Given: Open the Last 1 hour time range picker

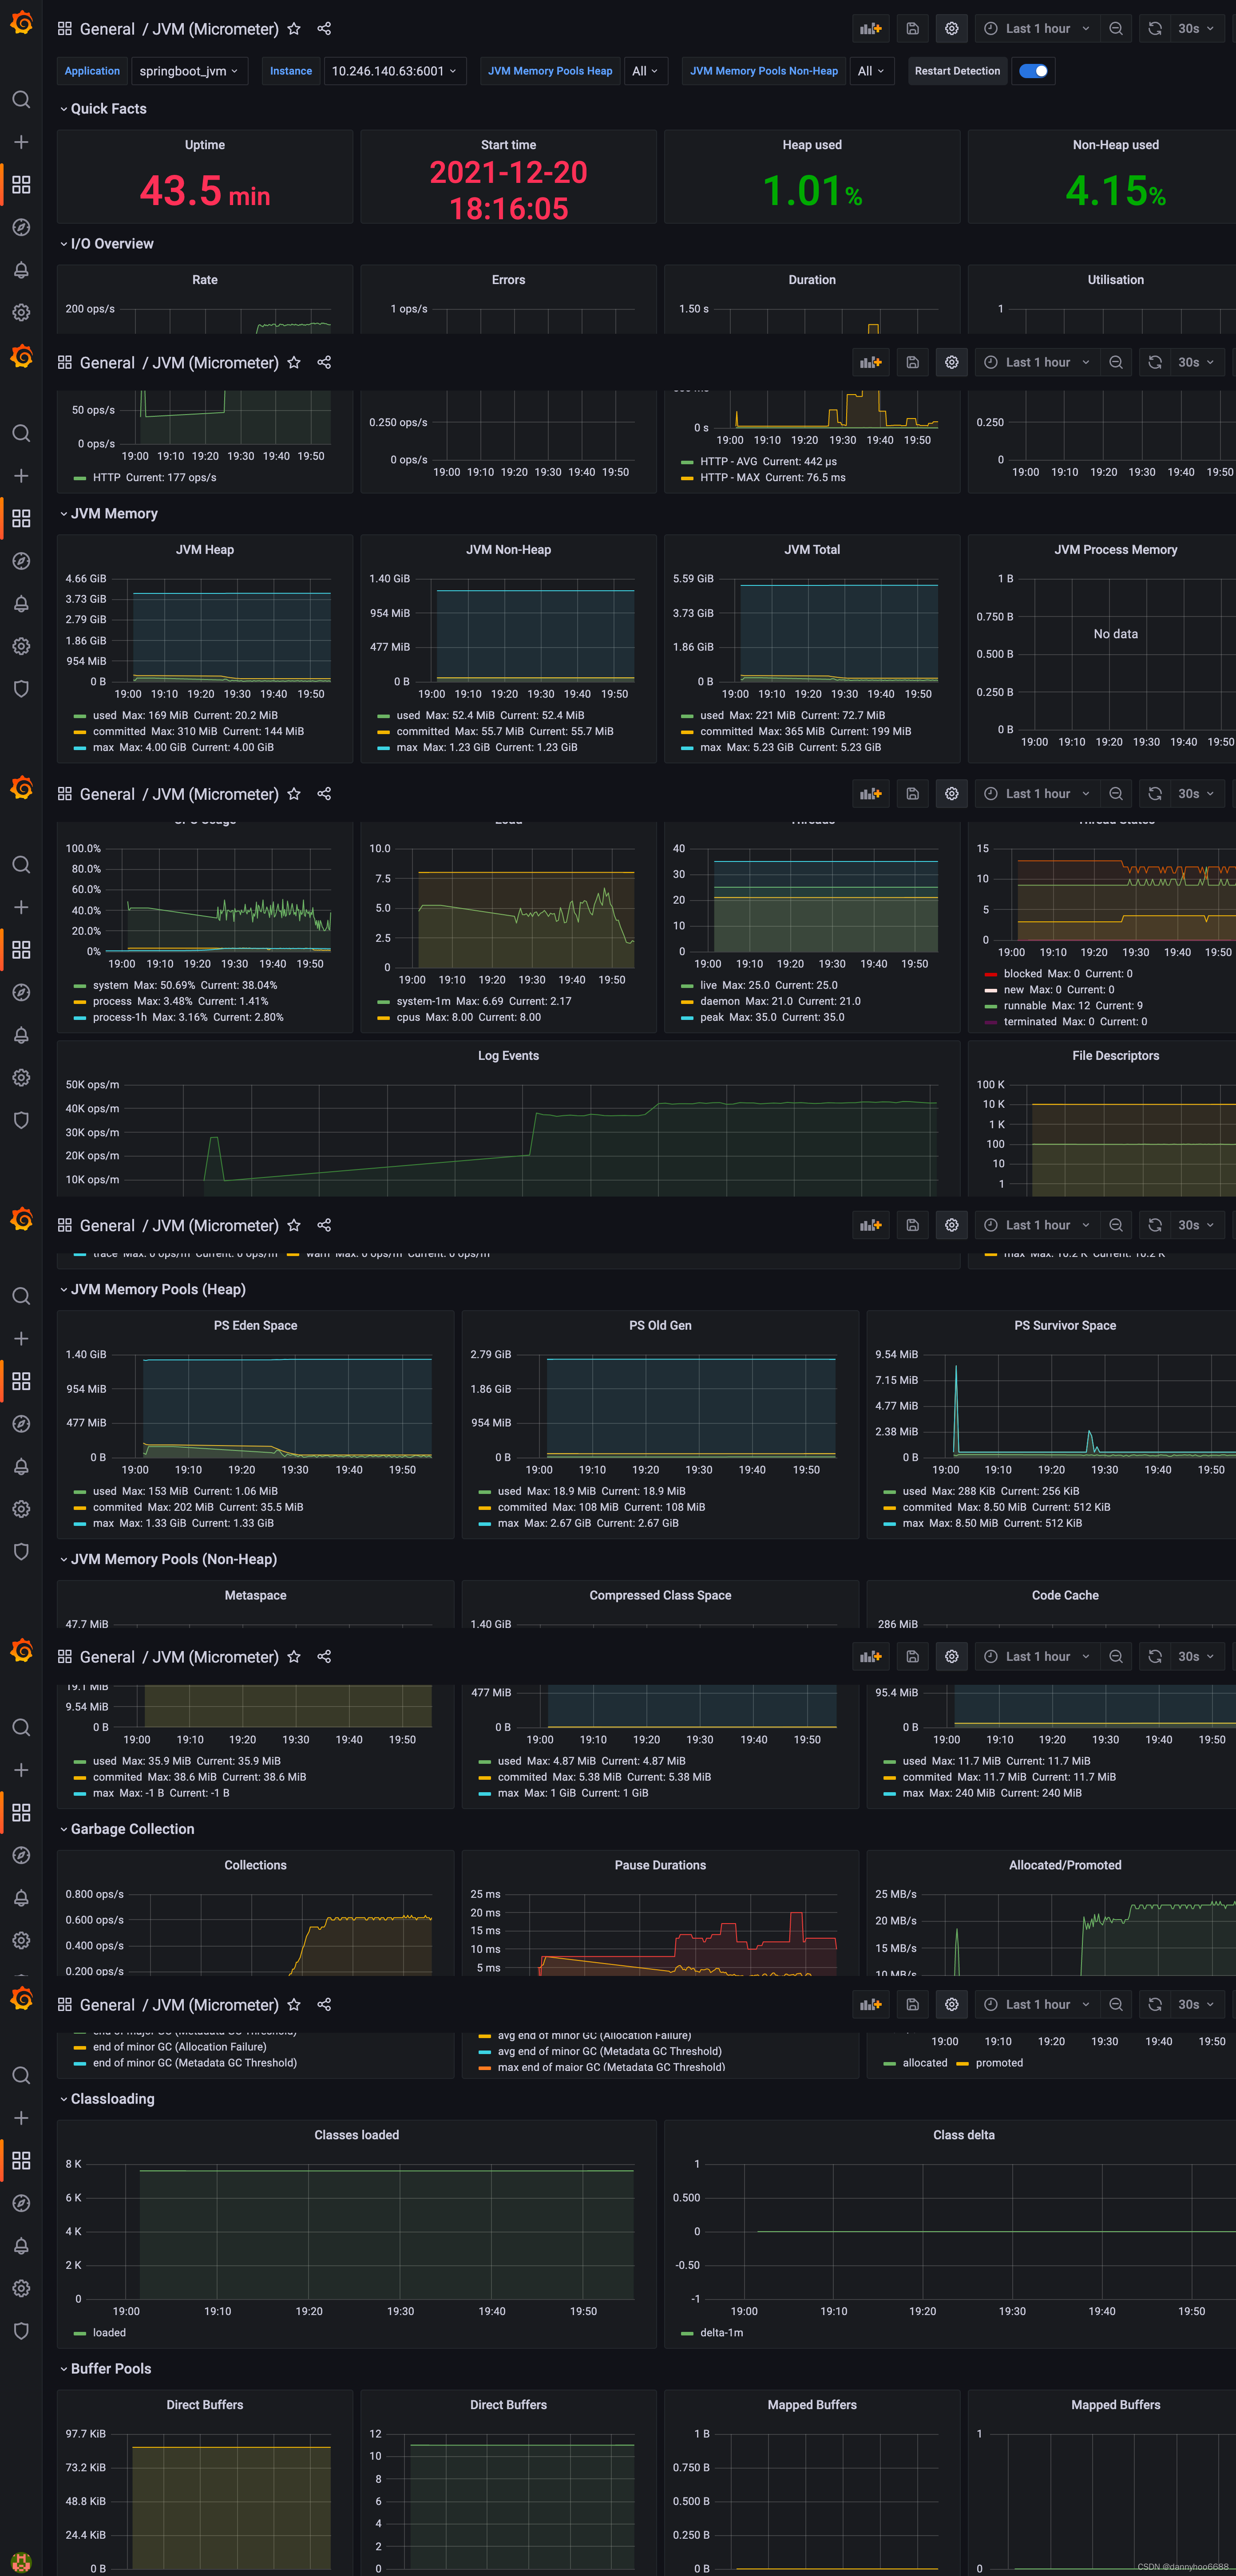Looking at the screenshot, I should click(x=1038, y=28).
